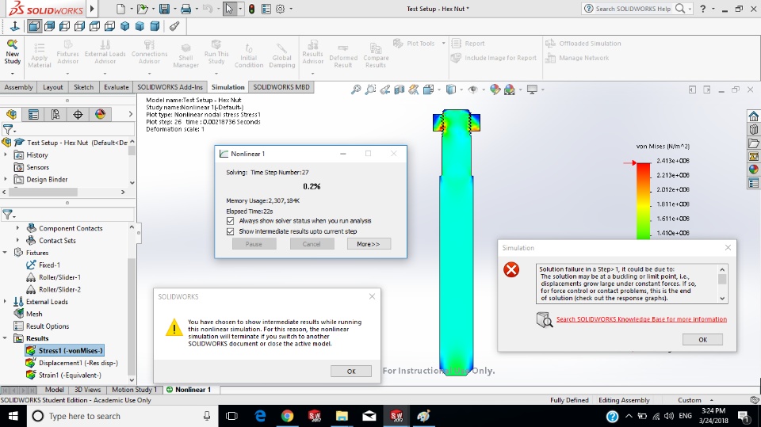The width and height of the screenshot is (761, 427).
Task: Click the Save icon in title bar
Action: (x=165, y=9)
